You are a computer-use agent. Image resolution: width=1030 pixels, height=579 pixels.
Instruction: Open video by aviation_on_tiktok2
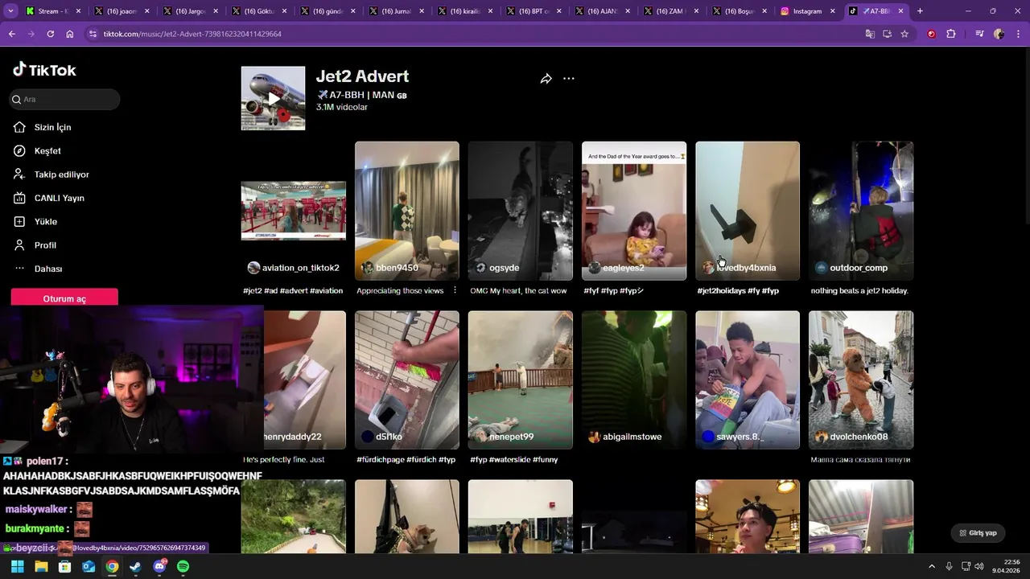294,211
